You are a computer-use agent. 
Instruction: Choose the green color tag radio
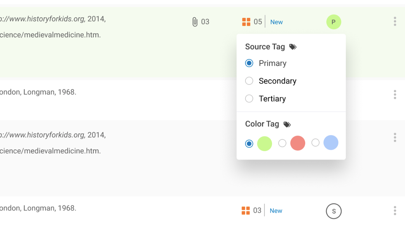(249, 143)
